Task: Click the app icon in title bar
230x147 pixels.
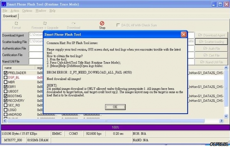Action: pos(4,4)
